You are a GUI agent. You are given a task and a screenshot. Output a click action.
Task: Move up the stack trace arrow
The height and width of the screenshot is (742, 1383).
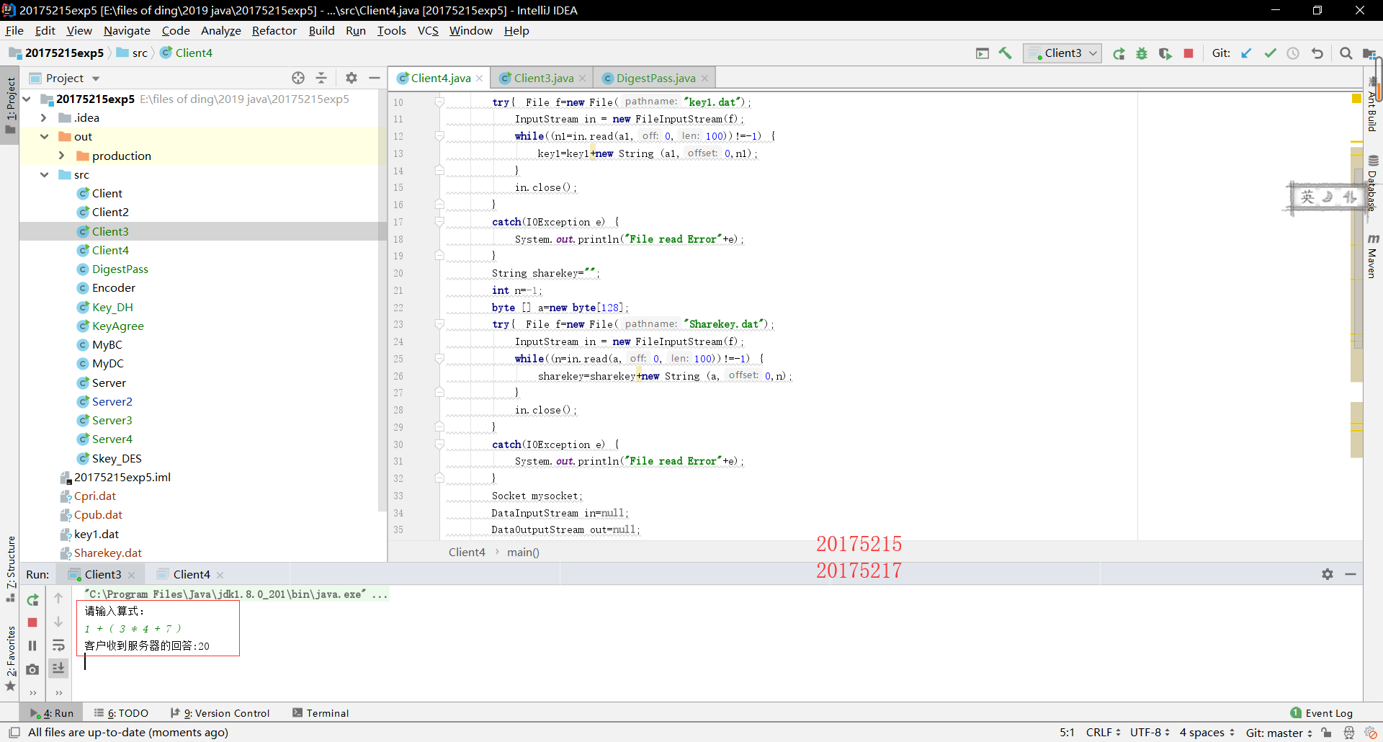58,598
